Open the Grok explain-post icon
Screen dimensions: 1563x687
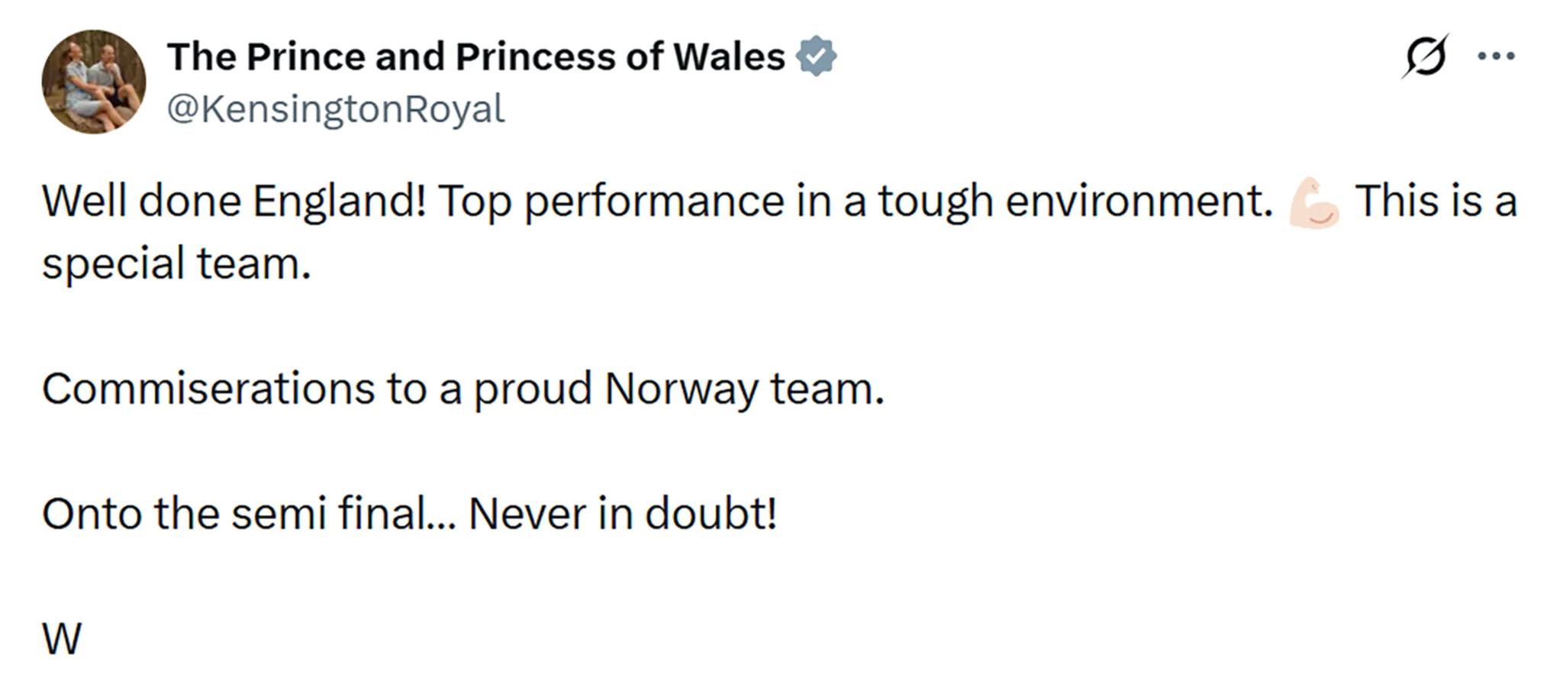[1424, 56]
